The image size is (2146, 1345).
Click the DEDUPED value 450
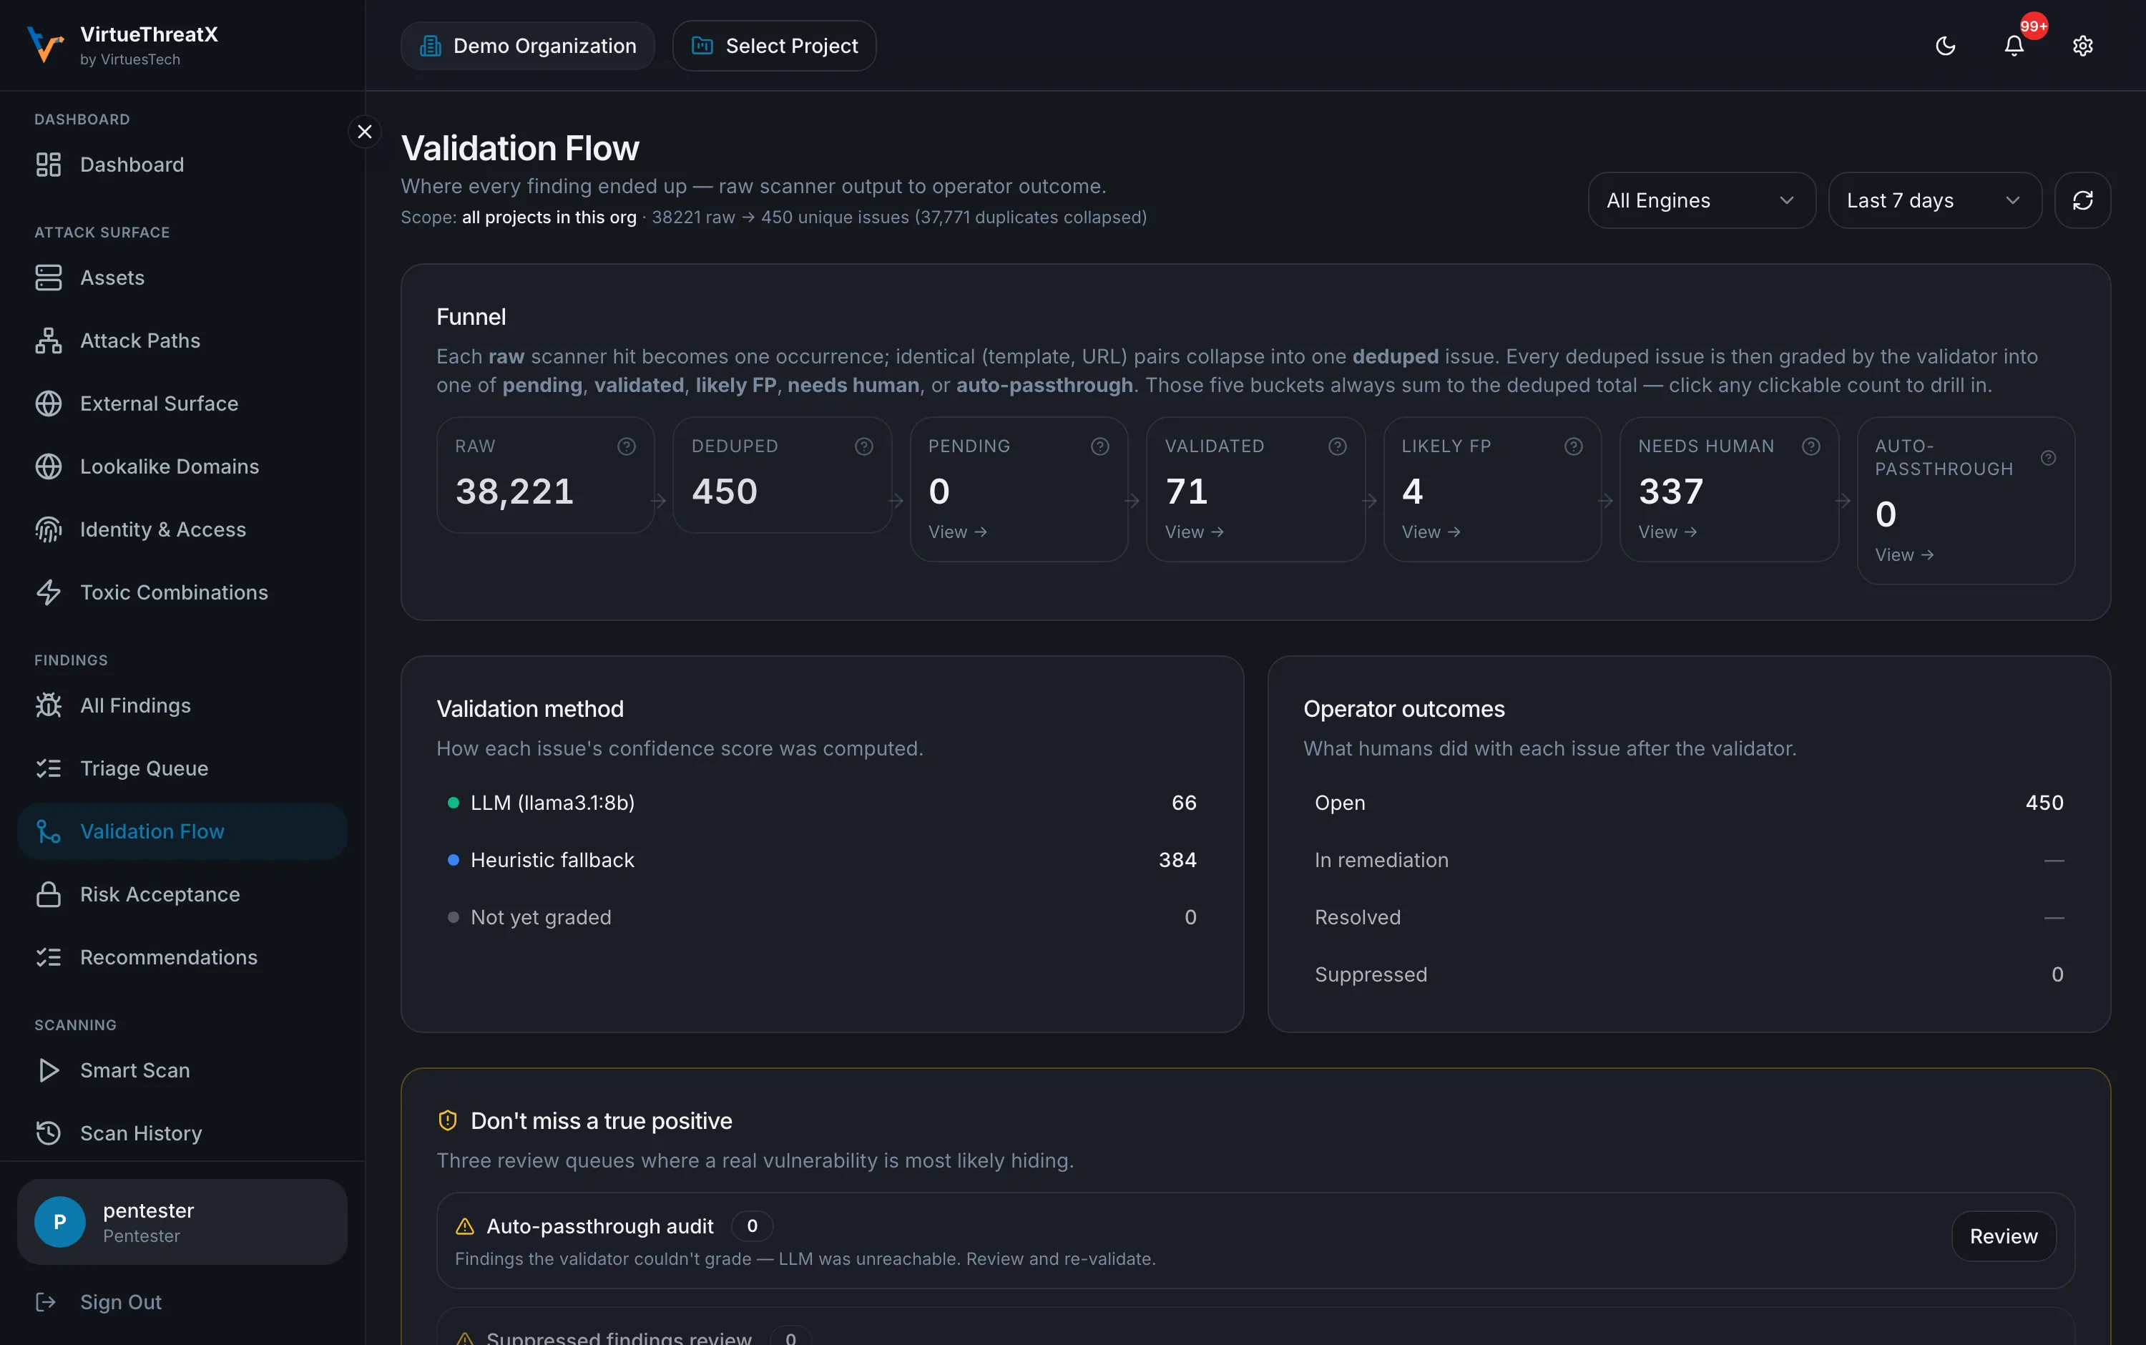[x=725, y=492]
